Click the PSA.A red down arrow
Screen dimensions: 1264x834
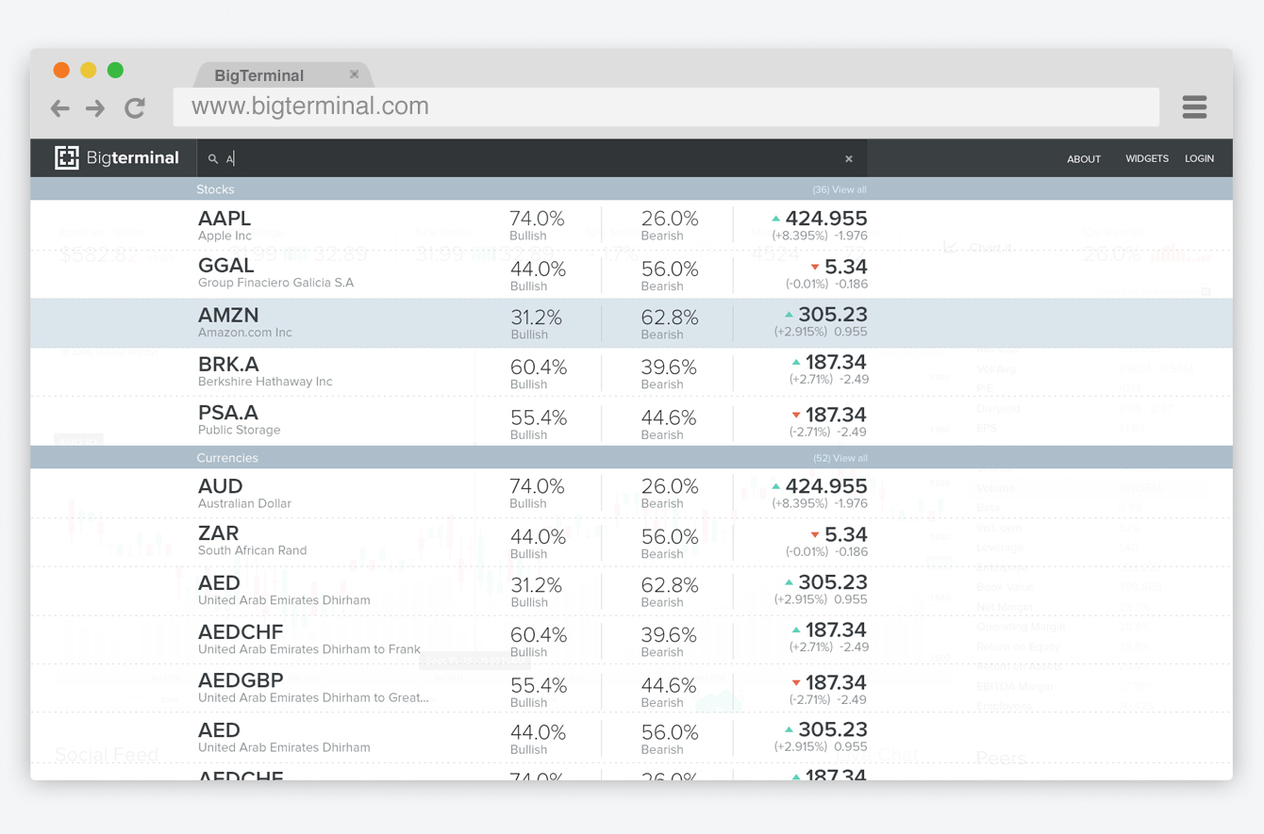[x=796, y=416]
